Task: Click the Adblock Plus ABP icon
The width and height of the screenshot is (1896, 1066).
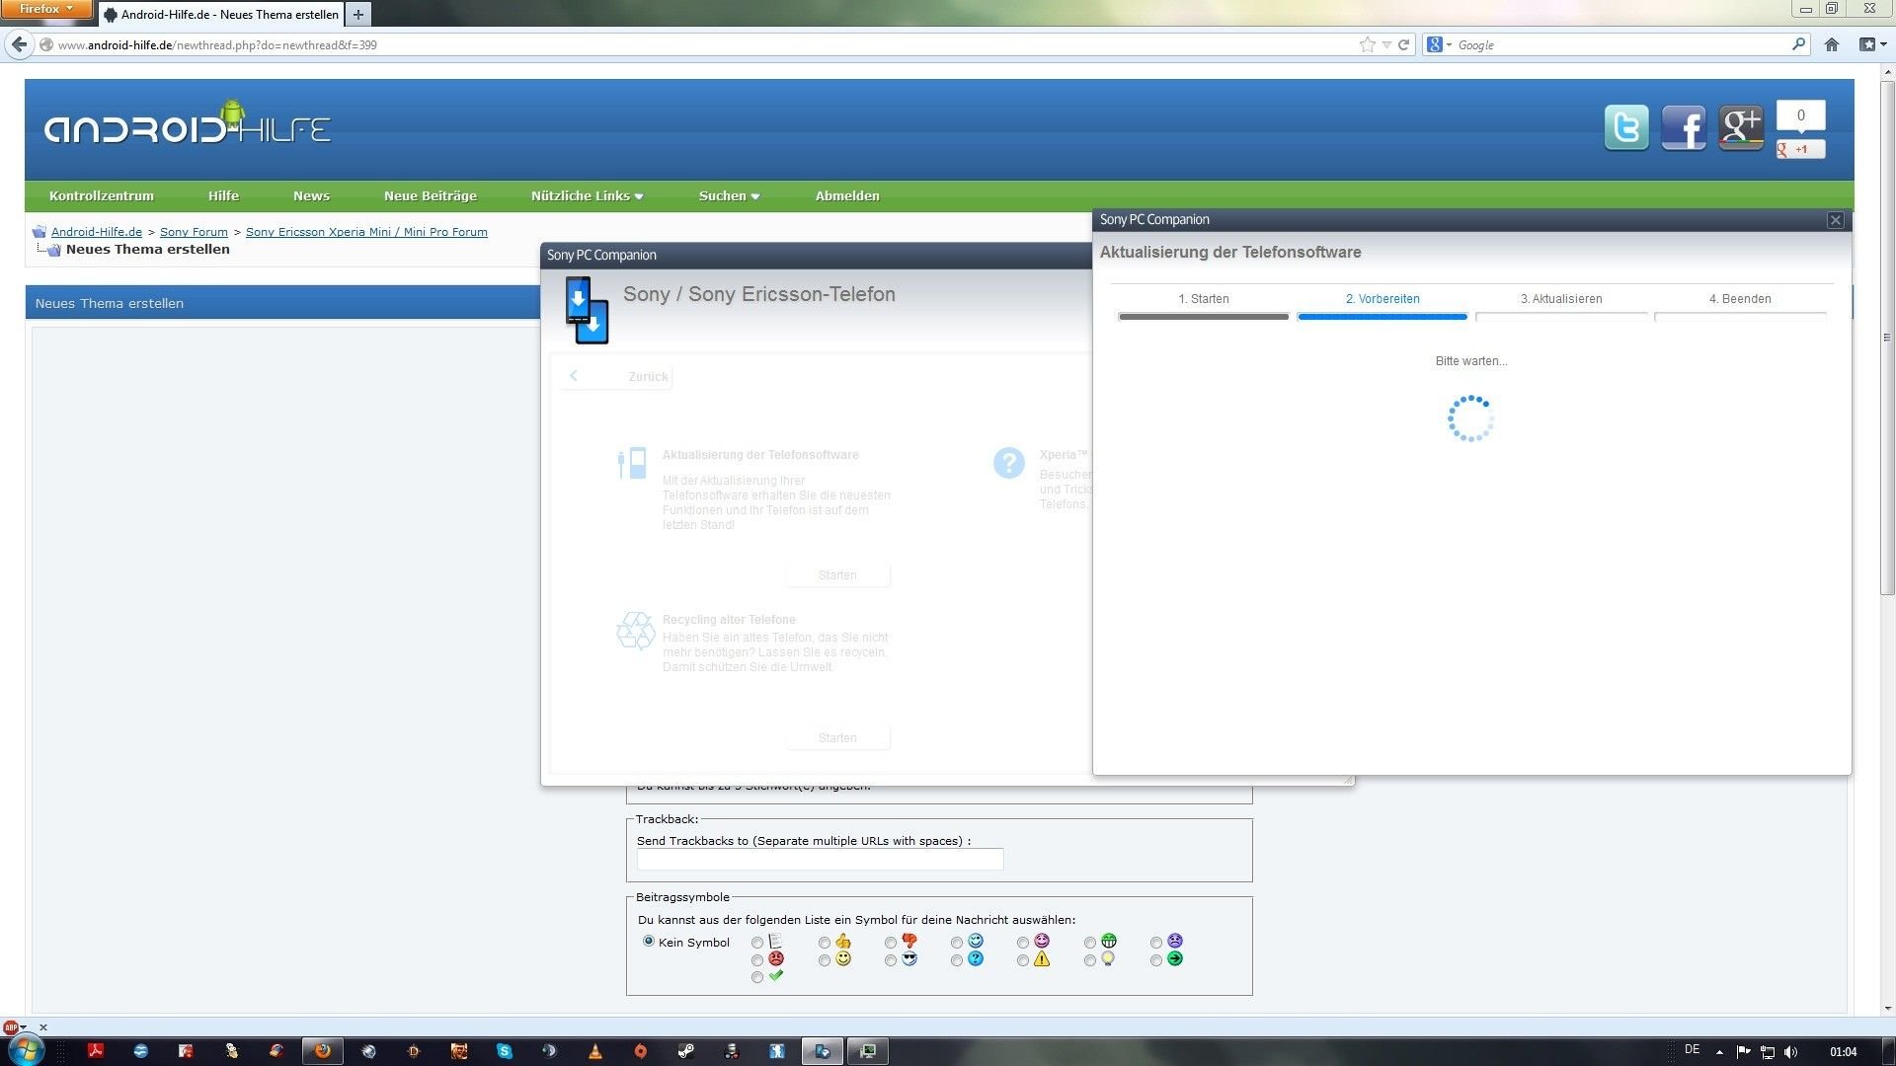Action: [10, 1027]
